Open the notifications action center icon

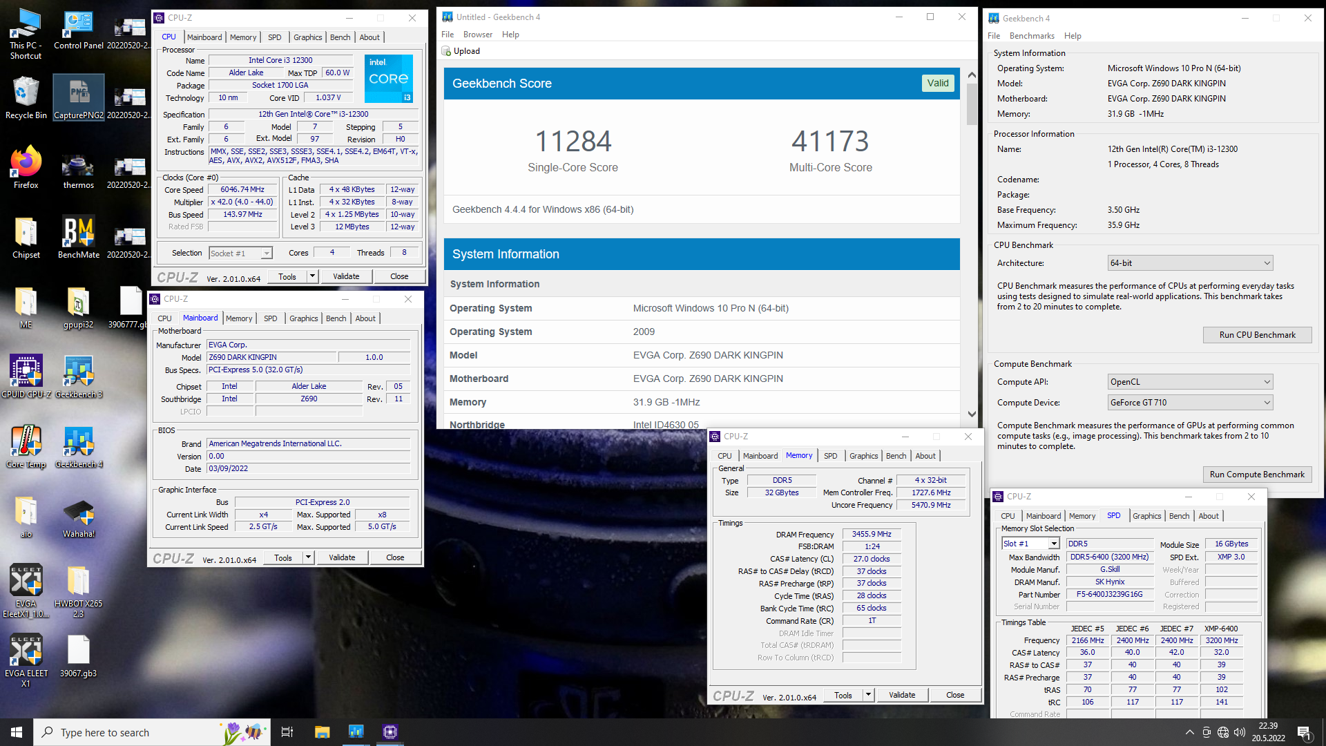[1303, 732]
